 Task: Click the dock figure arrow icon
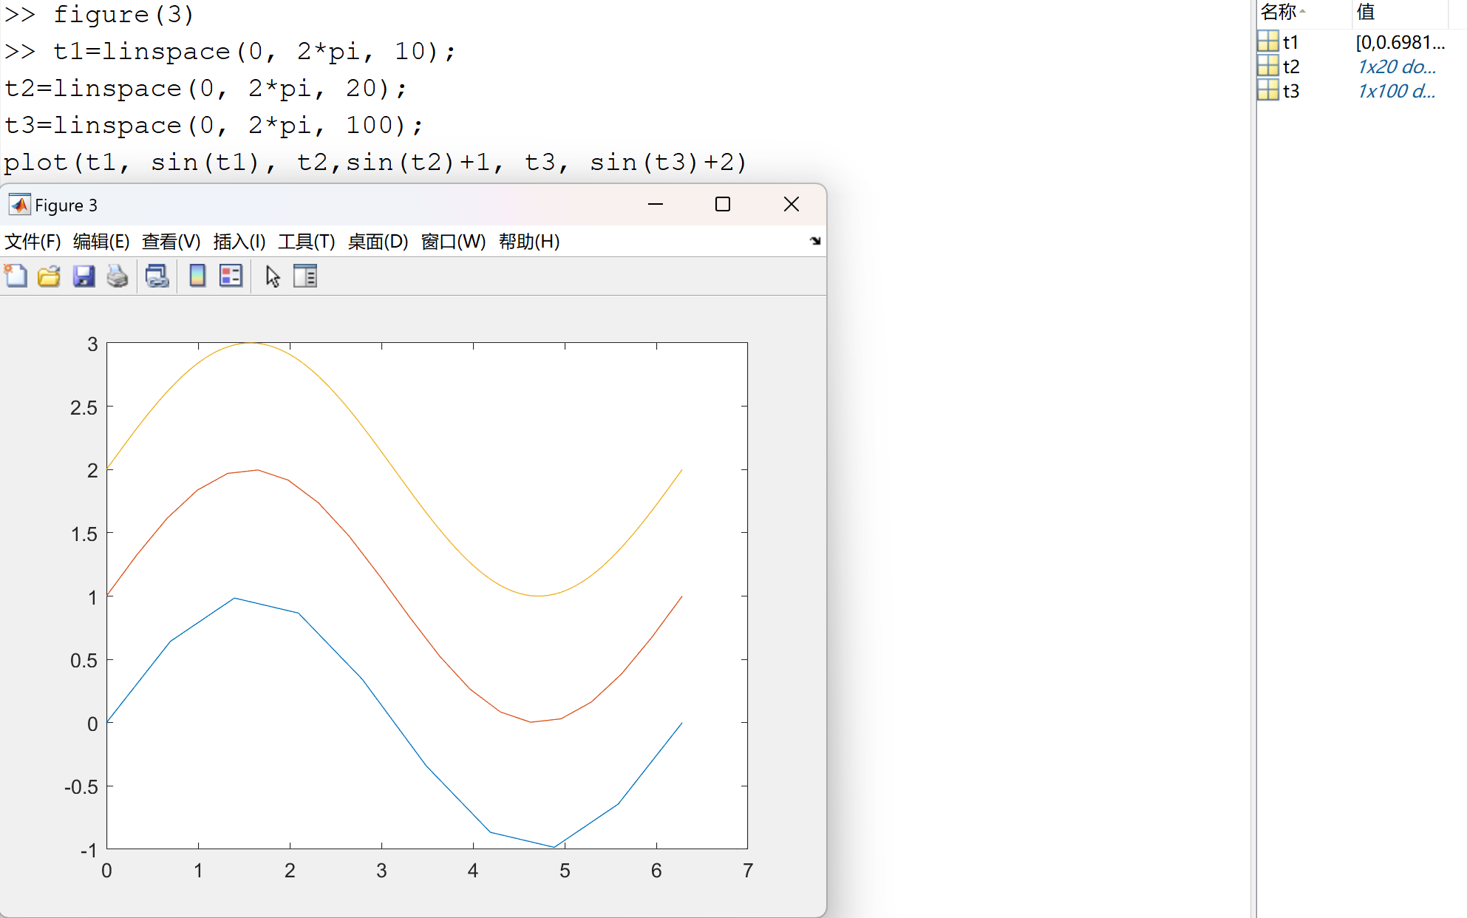tap(815, 241)
